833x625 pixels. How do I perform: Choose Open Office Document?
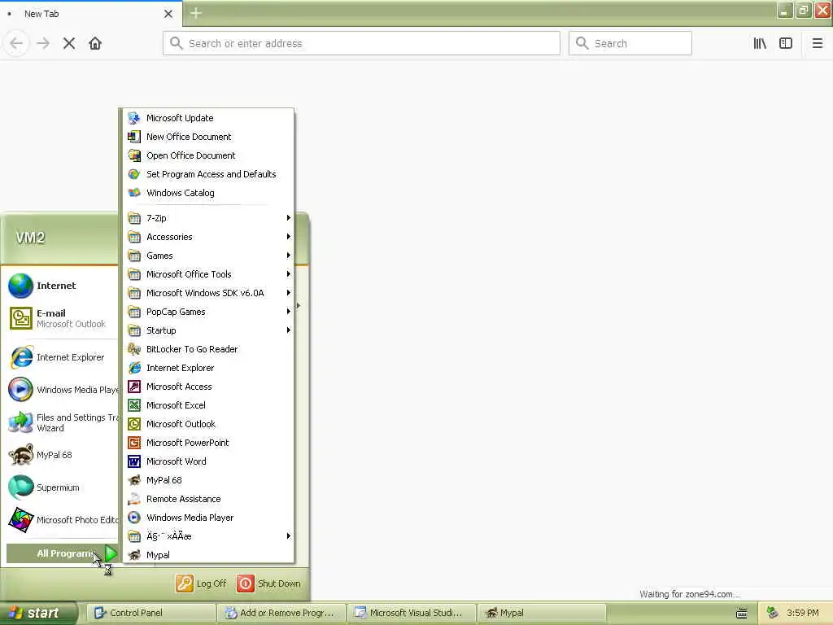coord(208,155)
